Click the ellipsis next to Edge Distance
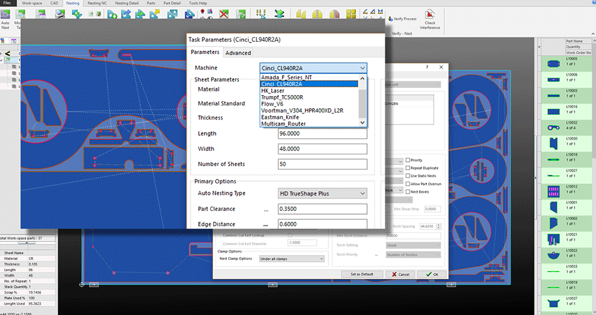This screenshot has height=315, width=596. pyautogui.click(x=266, y=225)
